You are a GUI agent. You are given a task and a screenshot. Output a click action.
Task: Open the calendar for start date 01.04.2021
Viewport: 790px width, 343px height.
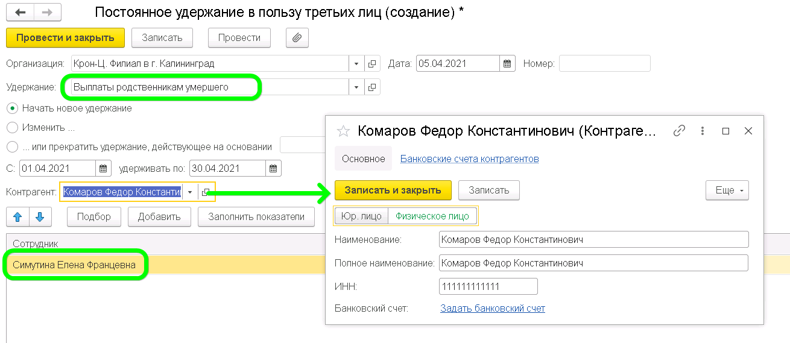pos(103,168)
